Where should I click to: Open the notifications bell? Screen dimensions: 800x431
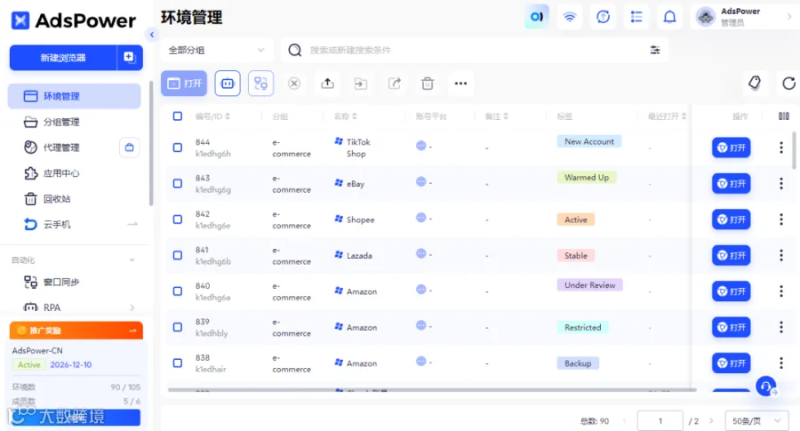coord(669,17)
